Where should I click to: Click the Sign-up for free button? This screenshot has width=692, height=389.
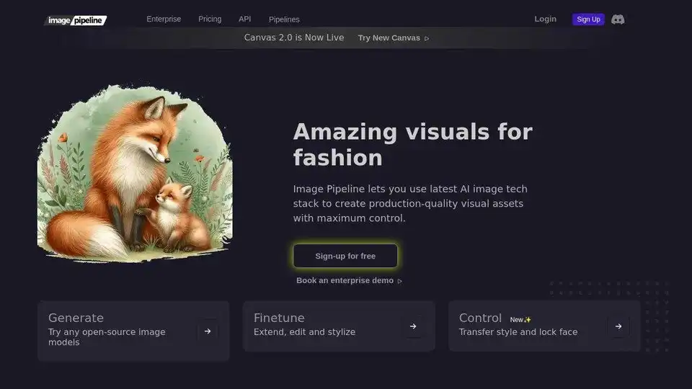point(345,256)
